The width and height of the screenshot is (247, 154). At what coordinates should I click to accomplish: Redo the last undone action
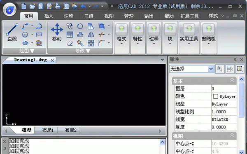click(x=96, y=6)
